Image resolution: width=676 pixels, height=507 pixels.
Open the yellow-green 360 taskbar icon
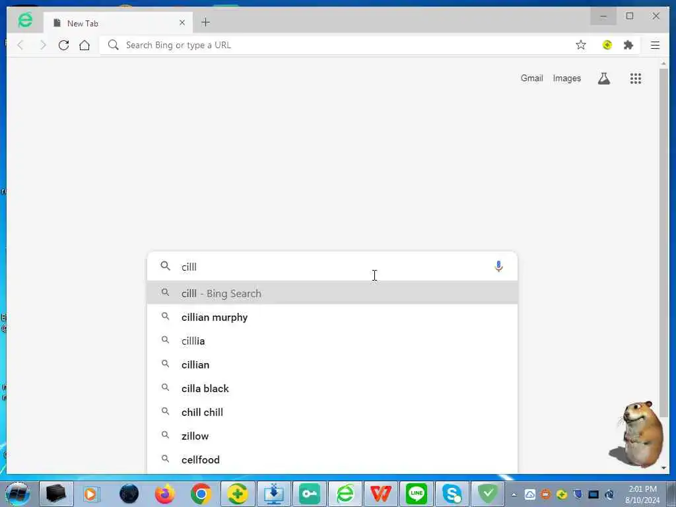(238, 494)
